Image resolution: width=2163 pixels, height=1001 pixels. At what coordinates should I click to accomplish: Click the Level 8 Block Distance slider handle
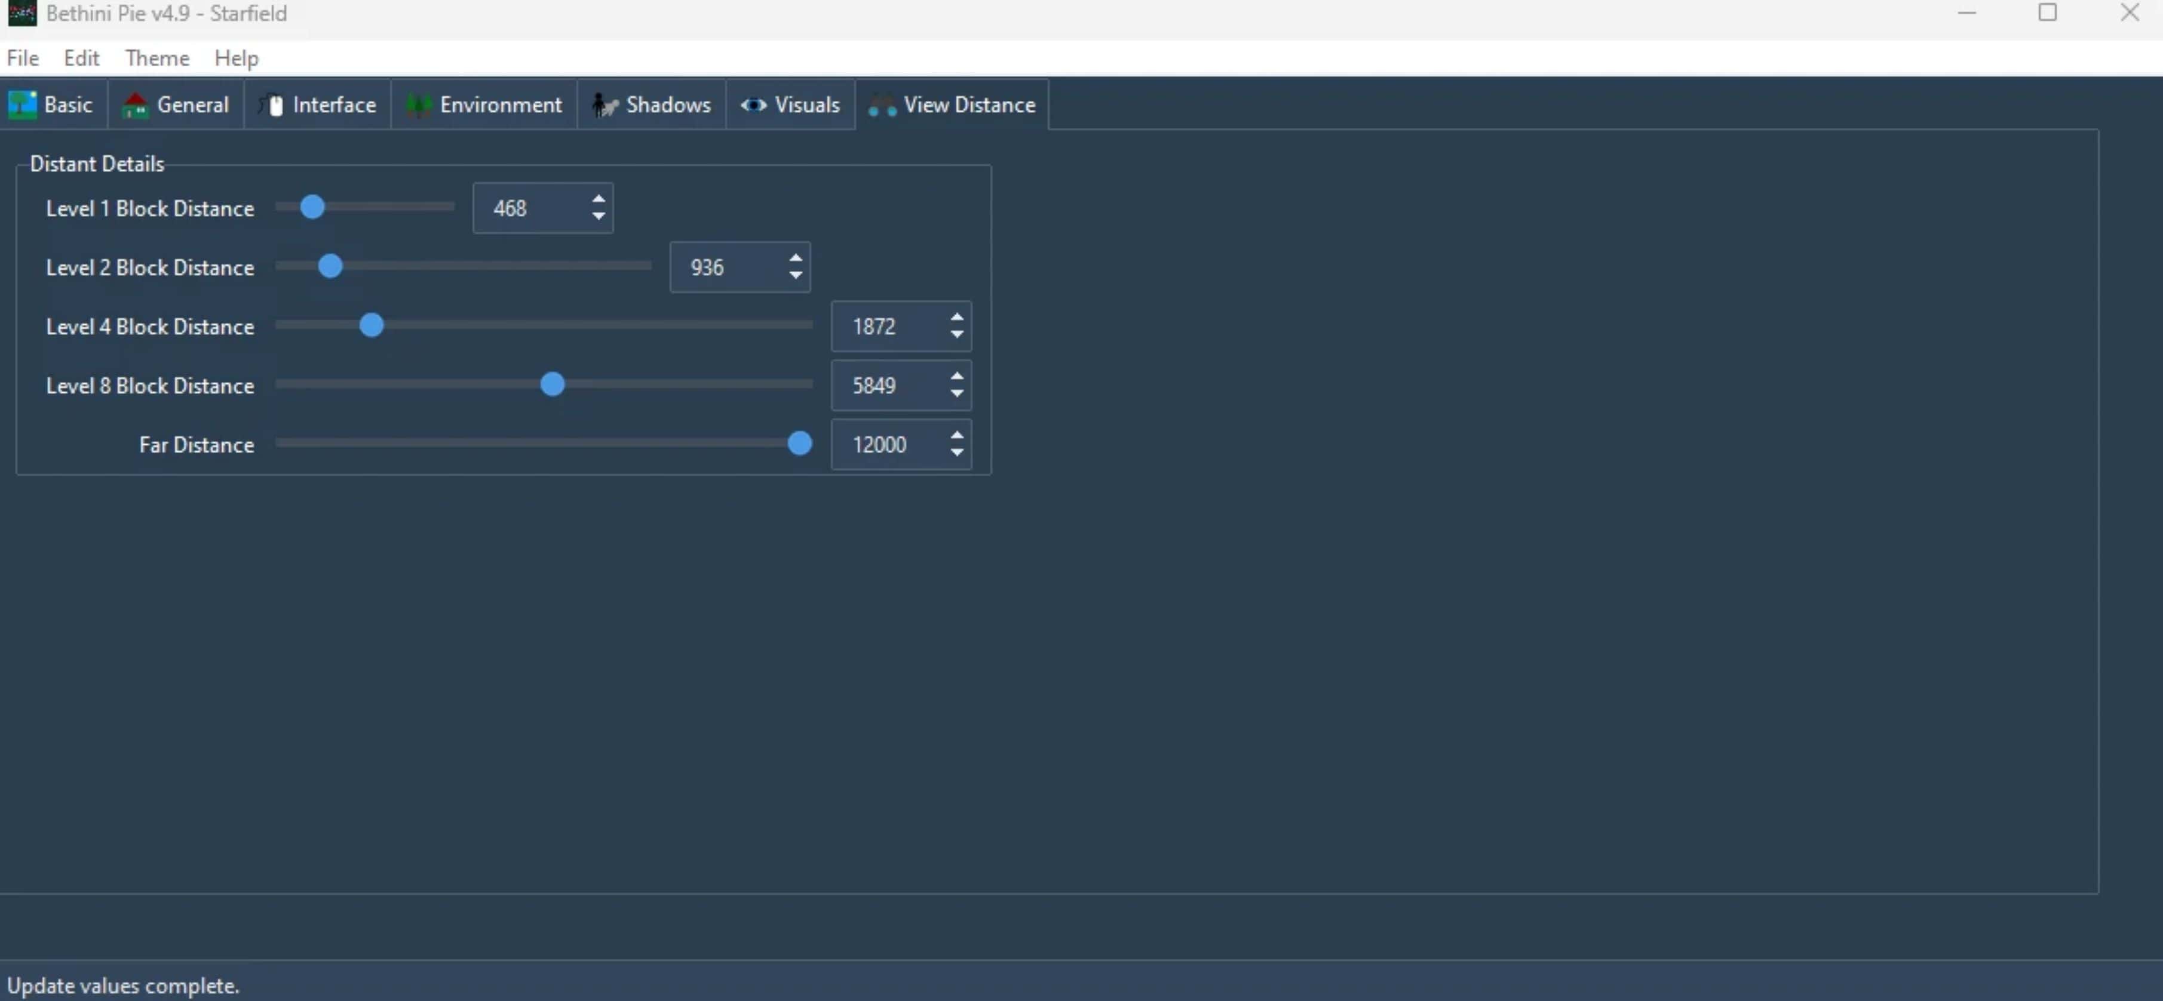(552, 384)
